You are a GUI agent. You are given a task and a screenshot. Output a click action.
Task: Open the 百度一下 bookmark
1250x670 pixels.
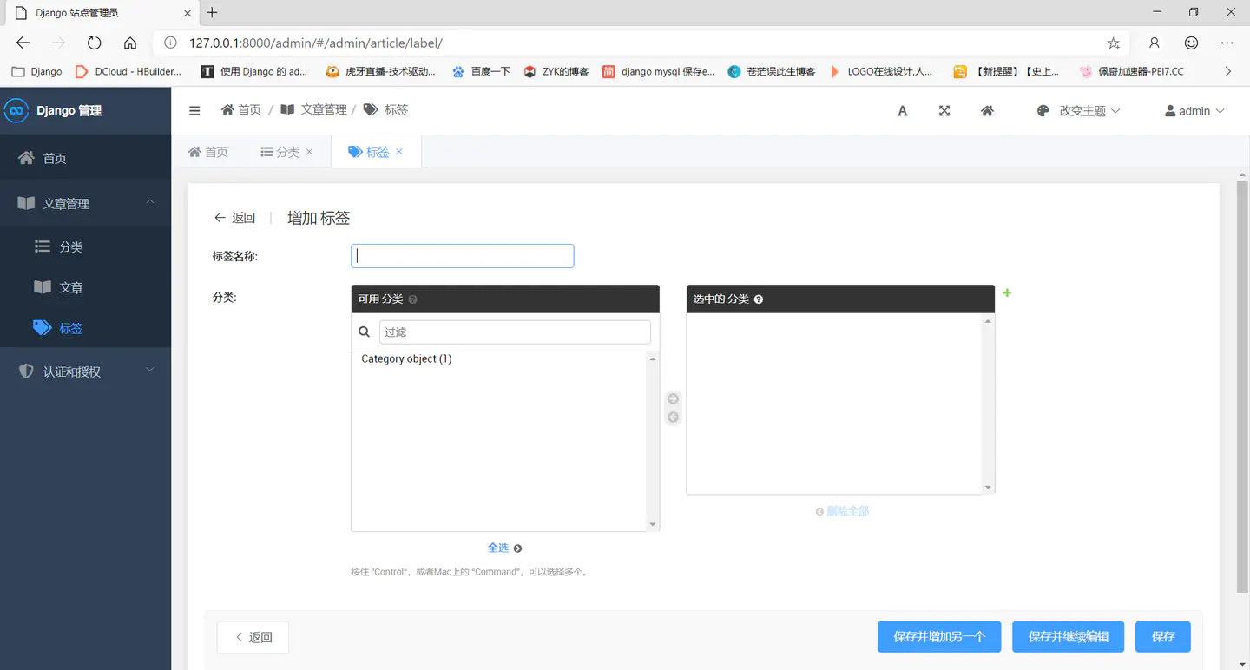tap(481, 71)
